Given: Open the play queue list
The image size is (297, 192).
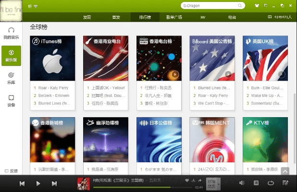Looking at the screenshot, I should (x=285, y=183).
